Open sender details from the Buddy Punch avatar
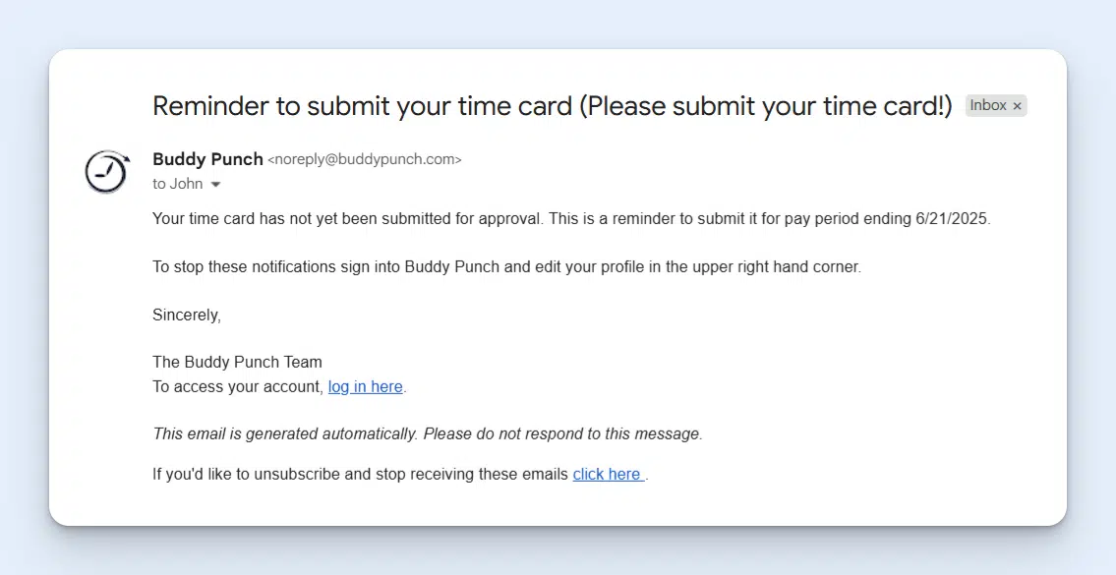Viewport: 1116px width, 575px height. coord(106,171)
